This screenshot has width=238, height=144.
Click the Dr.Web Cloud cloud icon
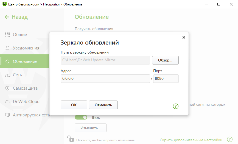7,102
